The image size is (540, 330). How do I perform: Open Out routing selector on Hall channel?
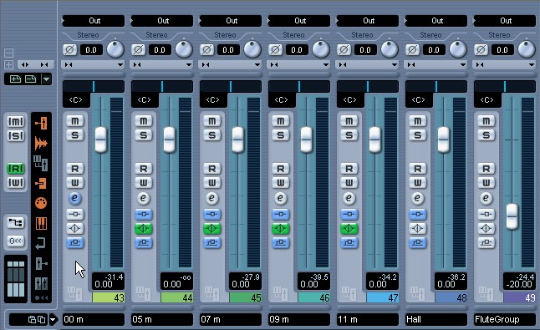click(436, 21)
